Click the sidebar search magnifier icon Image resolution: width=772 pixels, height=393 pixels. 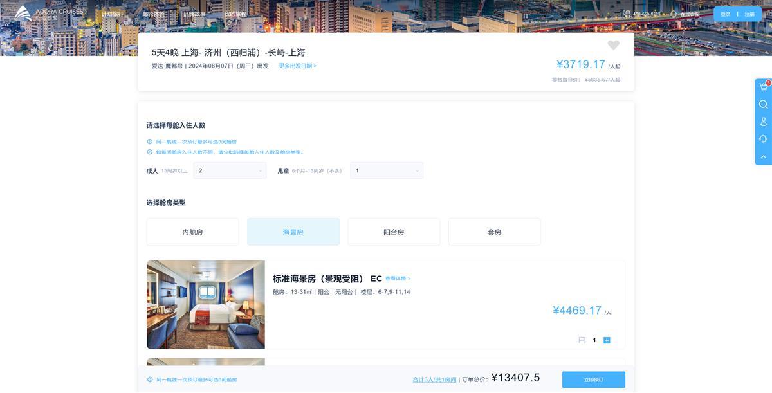[x=763, y=104]
